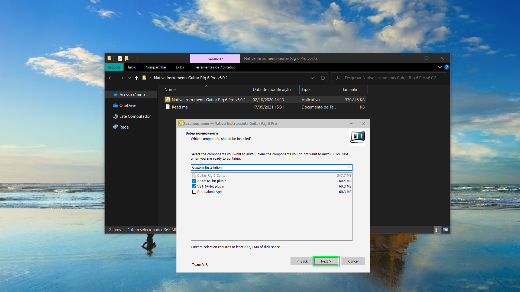Open Ferramentas de Aplicativo tab
This screenshot has width=520, height=292.
coord(215,67)
